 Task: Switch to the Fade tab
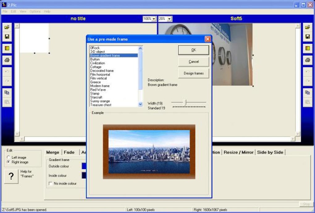69,152
